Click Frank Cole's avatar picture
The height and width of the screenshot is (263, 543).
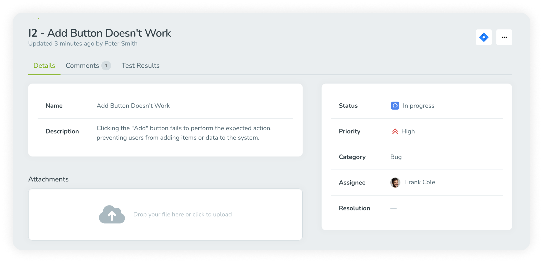pyautogui.click(x=395, y=182)
